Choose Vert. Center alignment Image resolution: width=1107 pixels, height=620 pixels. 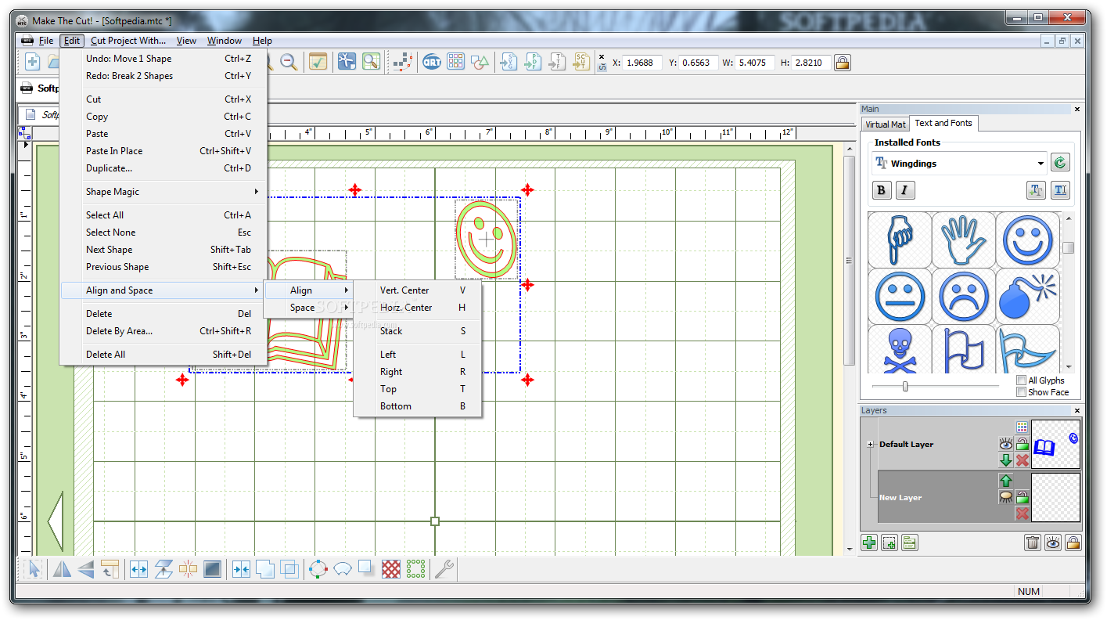[x=418, y=290]
